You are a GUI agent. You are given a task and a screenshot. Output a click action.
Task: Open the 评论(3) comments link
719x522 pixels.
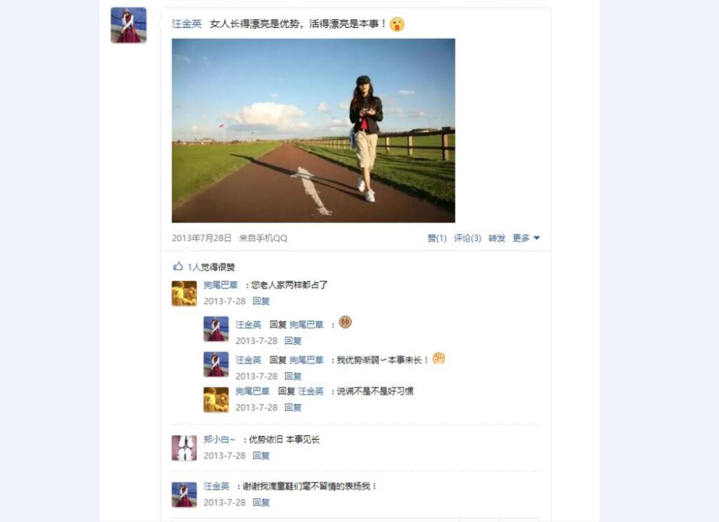467,238
